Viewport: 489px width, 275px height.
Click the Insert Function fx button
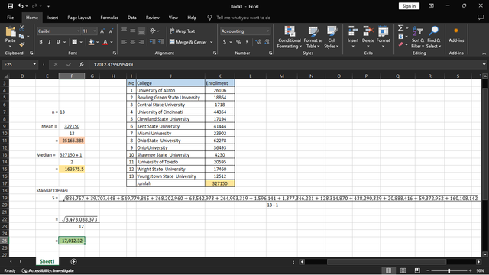tap(82, 64)
